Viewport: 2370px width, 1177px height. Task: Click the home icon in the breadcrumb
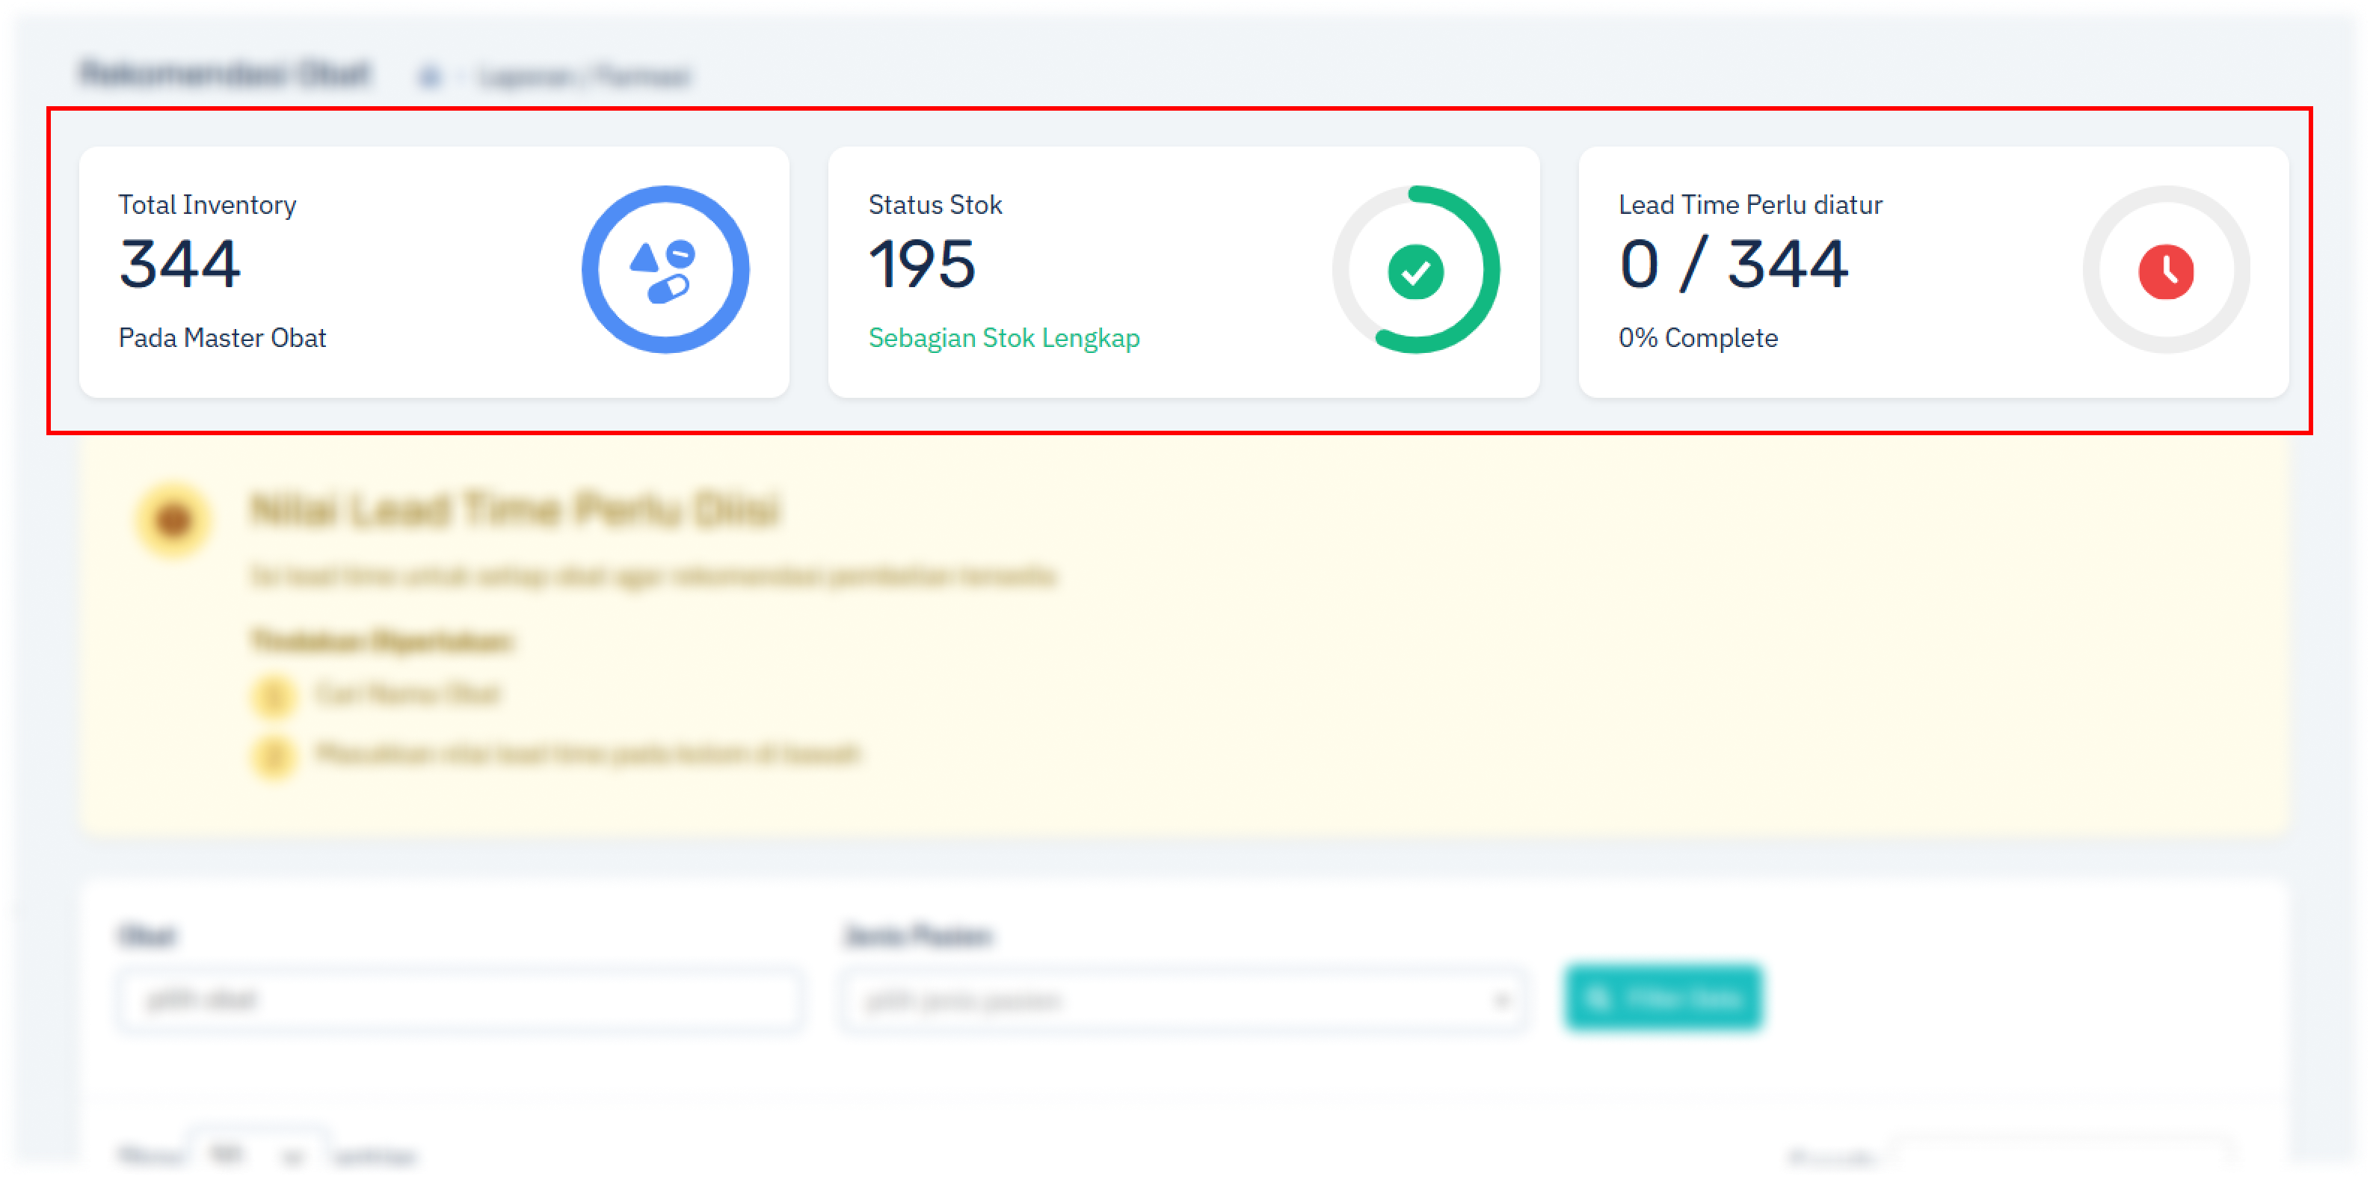[430, 76]
